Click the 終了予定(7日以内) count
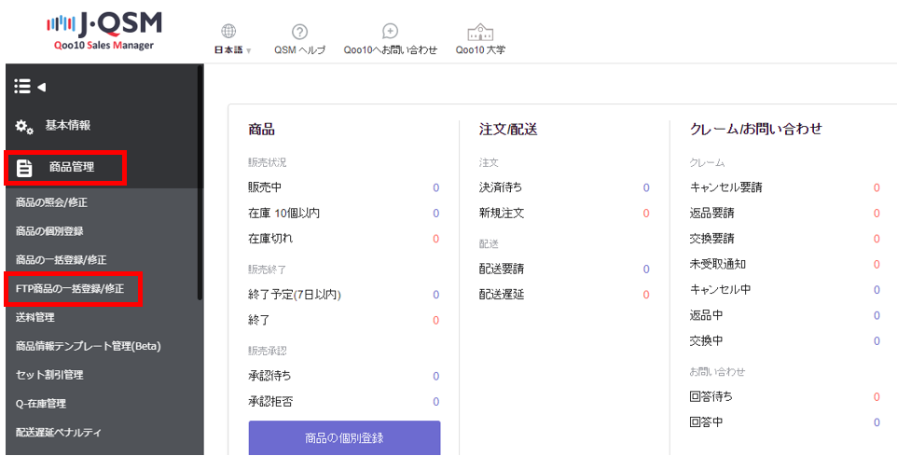 pyautogui.click(x=436, y=295)
